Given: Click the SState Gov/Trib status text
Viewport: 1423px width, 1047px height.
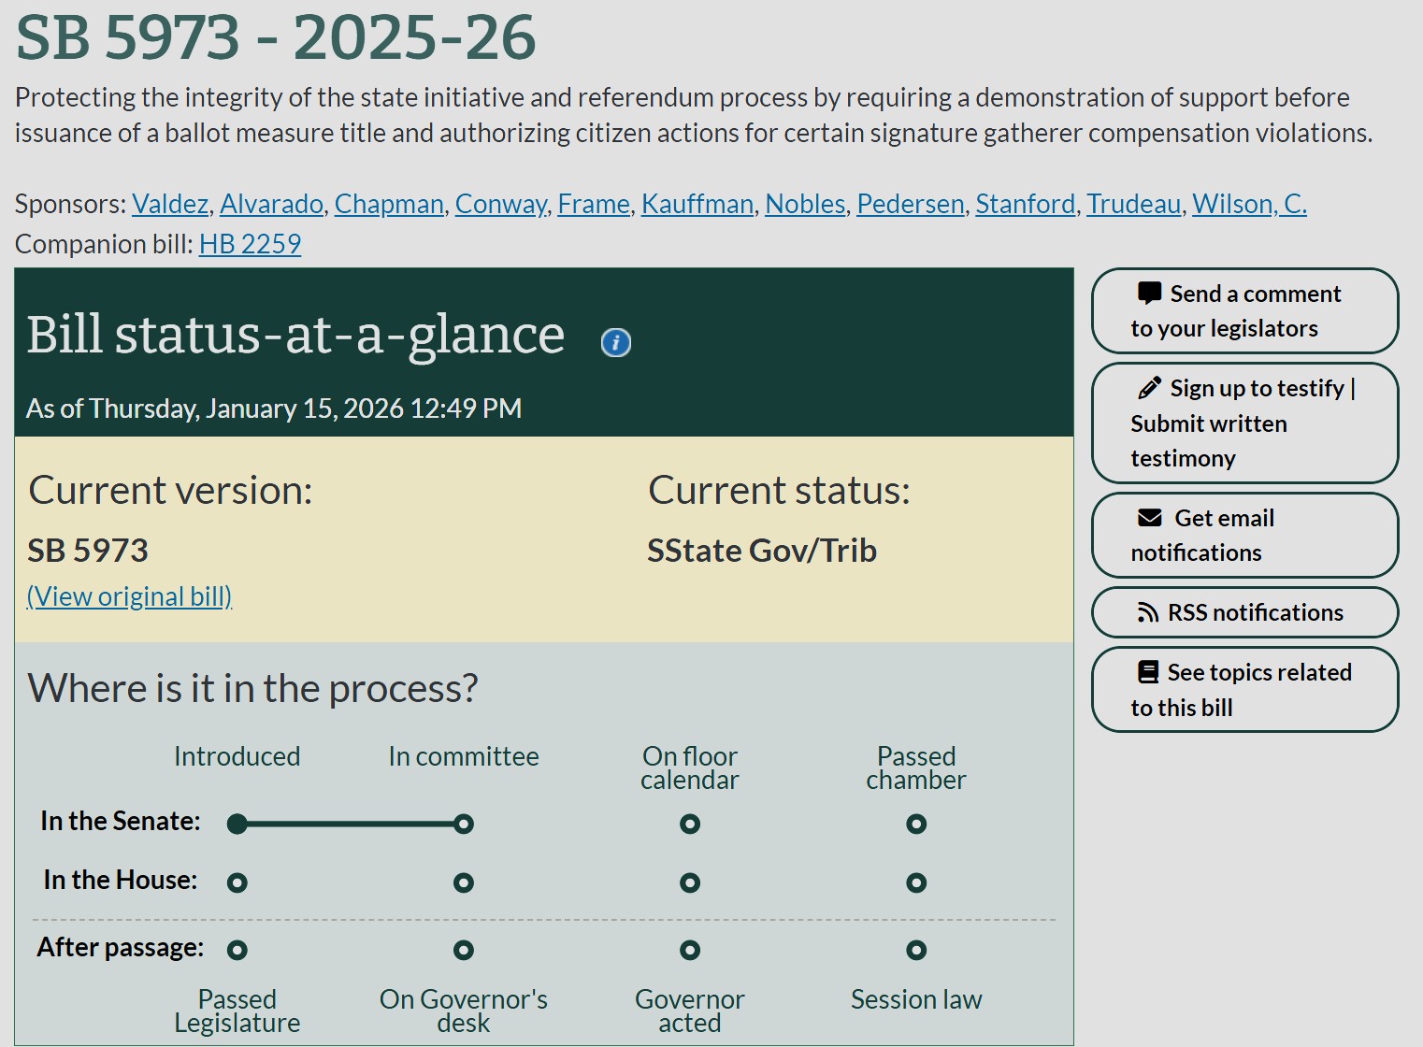Looking at the screenshot, I should (762, 551).
